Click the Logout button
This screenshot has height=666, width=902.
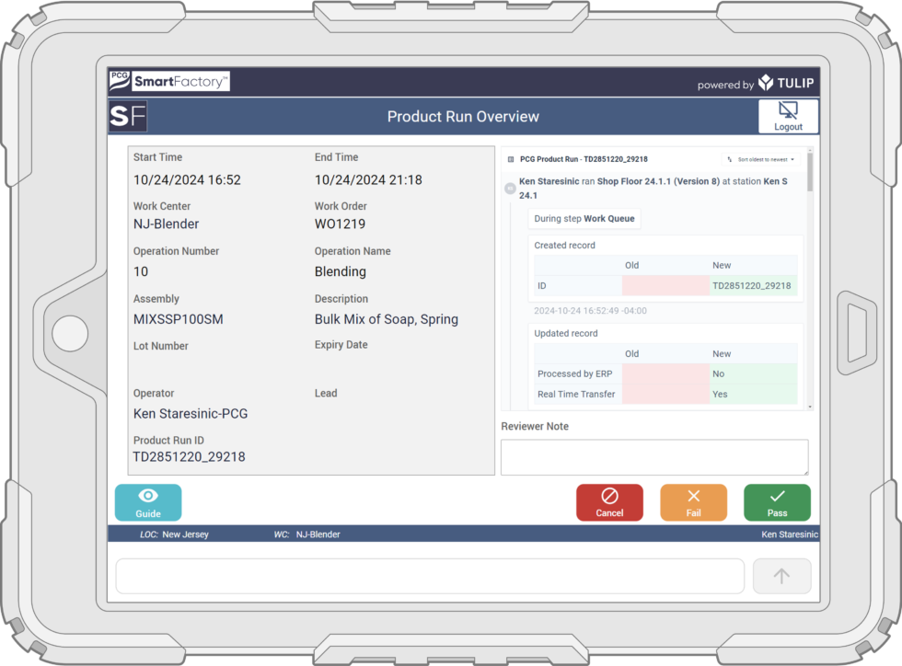pos(788,117)
